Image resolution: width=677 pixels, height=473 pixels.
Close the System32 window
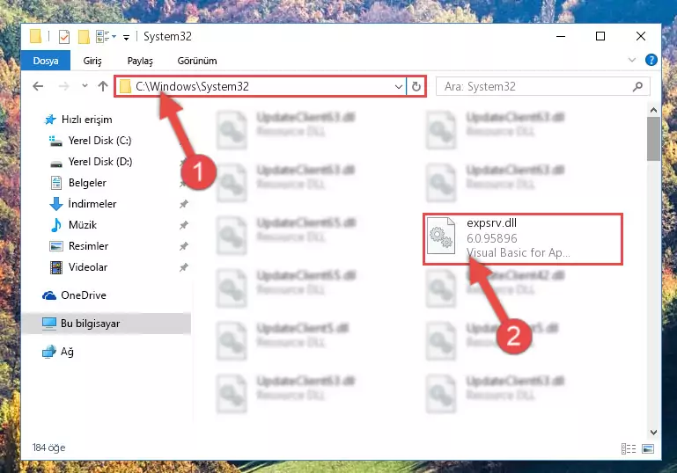[x=641, y=37]
